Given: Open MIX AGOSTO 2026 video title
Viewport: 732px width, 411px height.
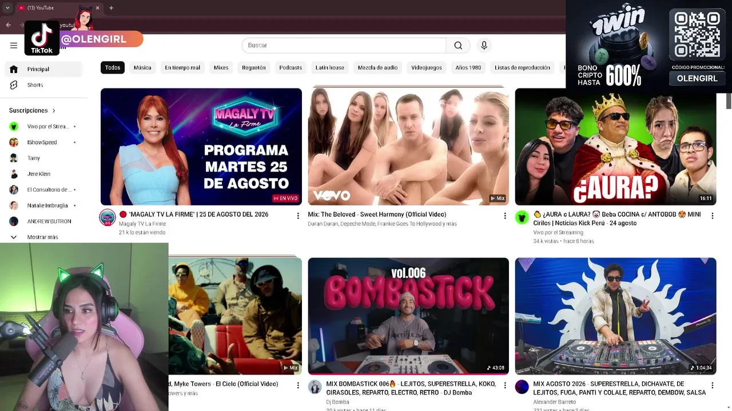Looking at the screenshot, I should [x=619, y=388].
